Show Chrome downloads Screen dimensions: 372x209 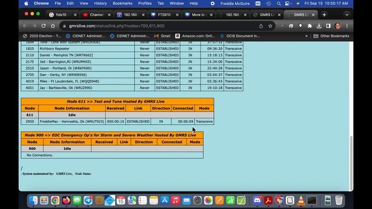click(319, 26)
